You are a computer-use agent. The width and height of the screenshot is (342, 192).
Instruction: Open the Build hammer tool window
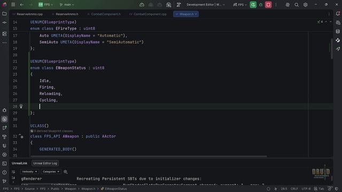click(x=4, y=137)
